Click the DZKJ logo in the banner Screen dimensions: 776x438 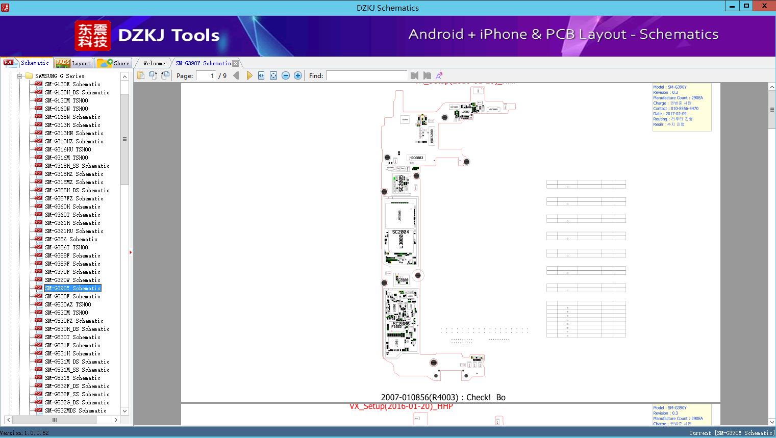pyautogui.click(x=93, y=36)
